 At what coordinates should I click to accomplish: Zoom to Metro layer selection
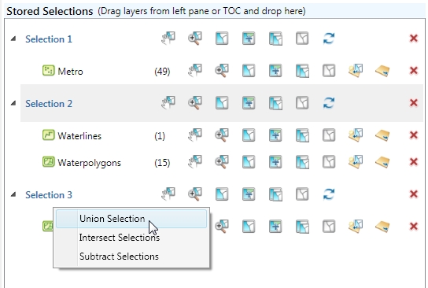click(x=222, y=71)
